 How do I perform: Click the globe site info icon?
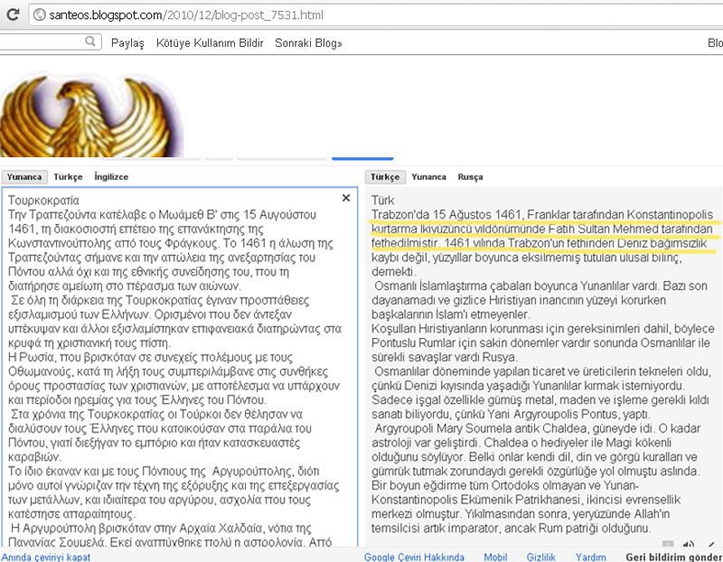(38, 16)
